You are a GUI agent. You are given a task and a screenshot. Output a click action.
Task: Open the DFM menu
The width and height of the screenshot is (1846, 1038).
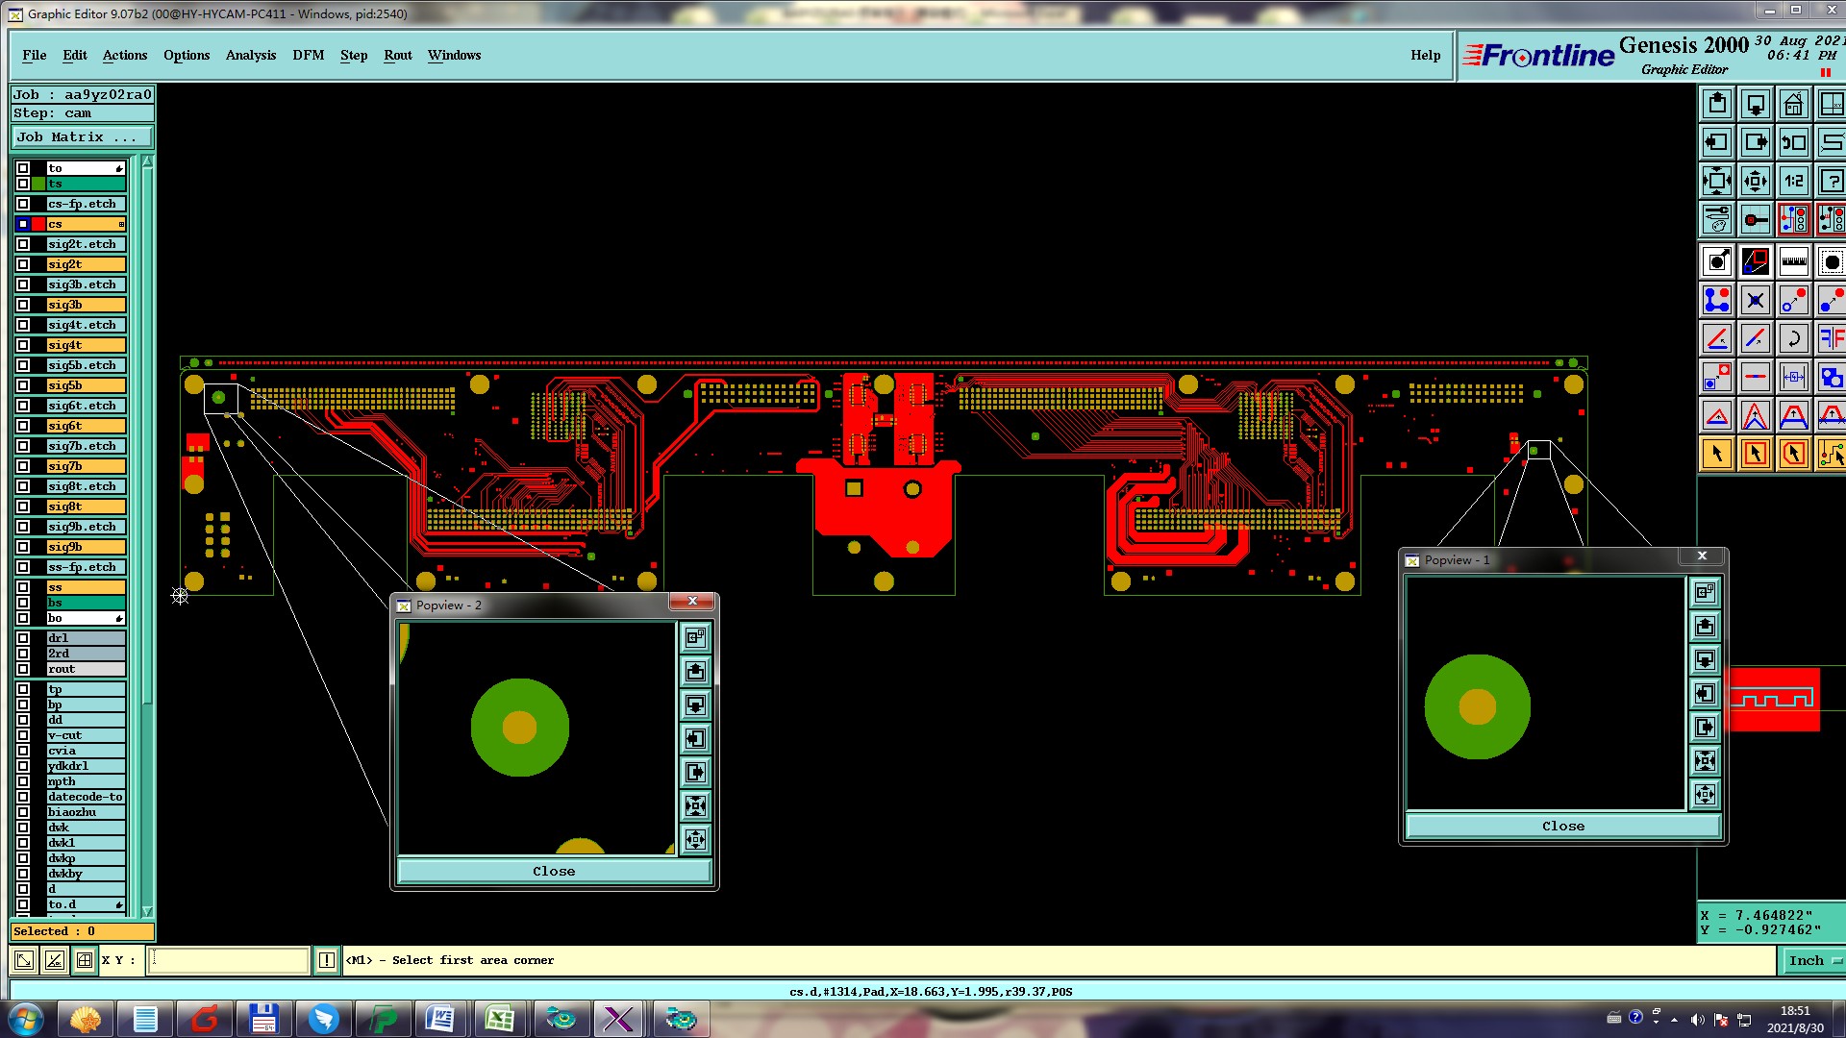click(x=308, y=55)
